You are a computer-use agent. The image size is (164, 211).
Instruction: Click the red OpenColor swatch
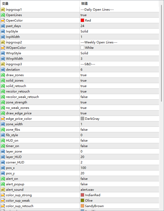point(82,20)
